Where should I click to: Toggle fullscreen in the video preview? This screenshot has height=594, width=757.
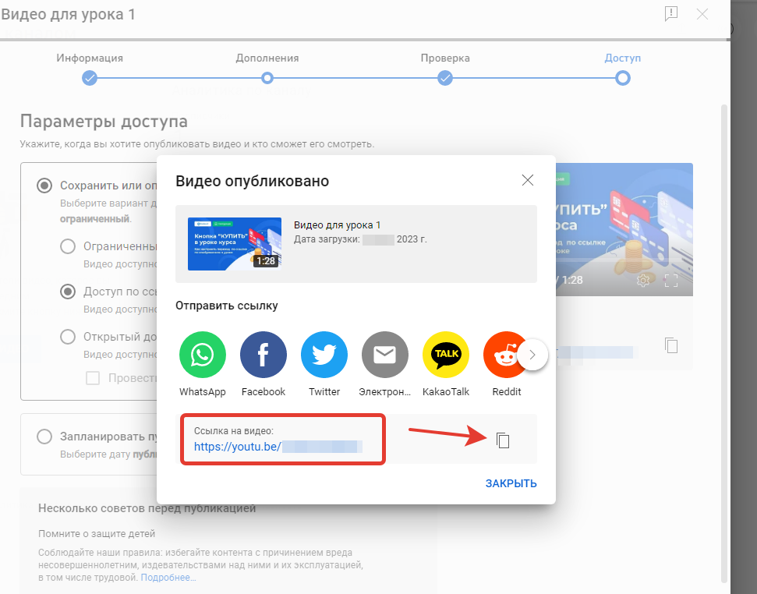(x=671, y=280)
